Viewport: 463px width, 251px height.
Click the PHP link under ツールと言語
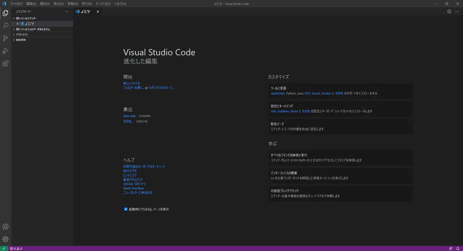coord(307,93)
